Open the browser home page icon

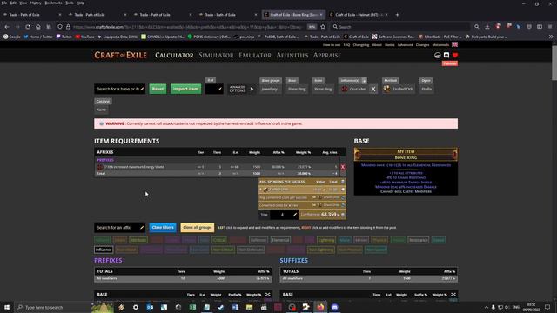point(38,27)
